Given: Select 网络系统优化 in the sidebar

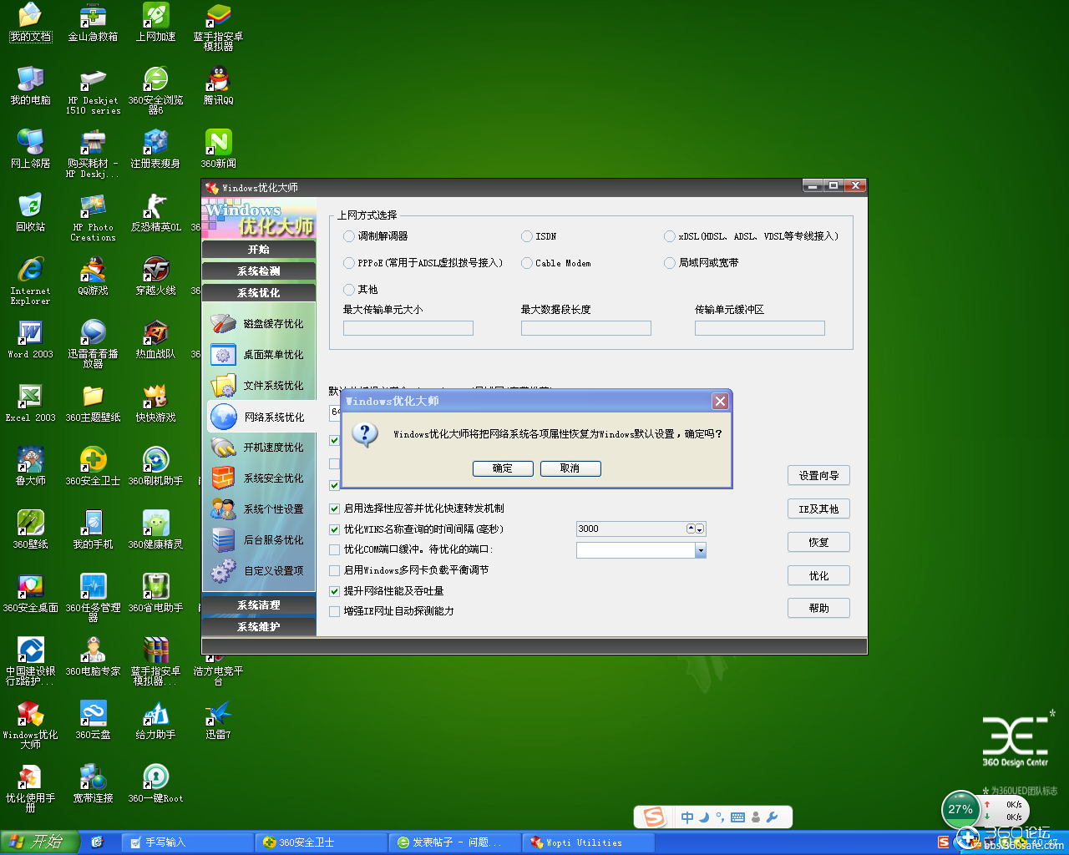Looking at the screenshot, I should tap(261, 417).
